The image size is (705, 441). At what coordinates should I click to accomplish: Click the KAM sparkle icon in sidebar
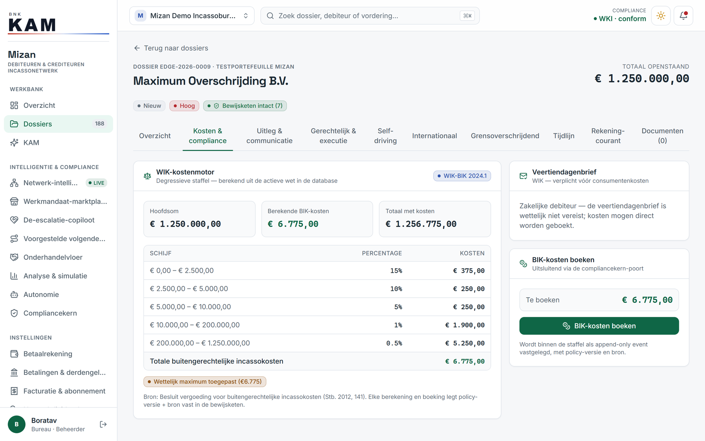pyautogui.click(x=14, y=143)
